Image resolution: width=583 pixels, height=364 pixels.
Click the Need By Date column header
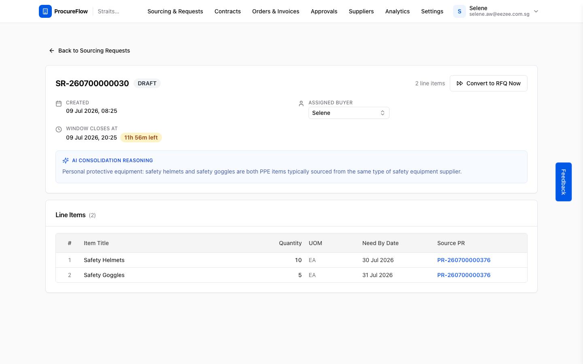pos(381,243)
